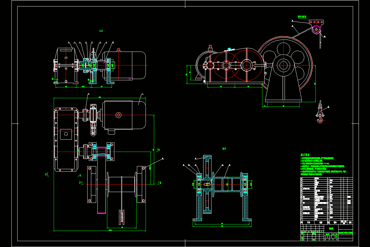Select the gearbox housing in the A-A elevation view
The height and width of the screenshot is (247, 370).
tap(66, 65)
